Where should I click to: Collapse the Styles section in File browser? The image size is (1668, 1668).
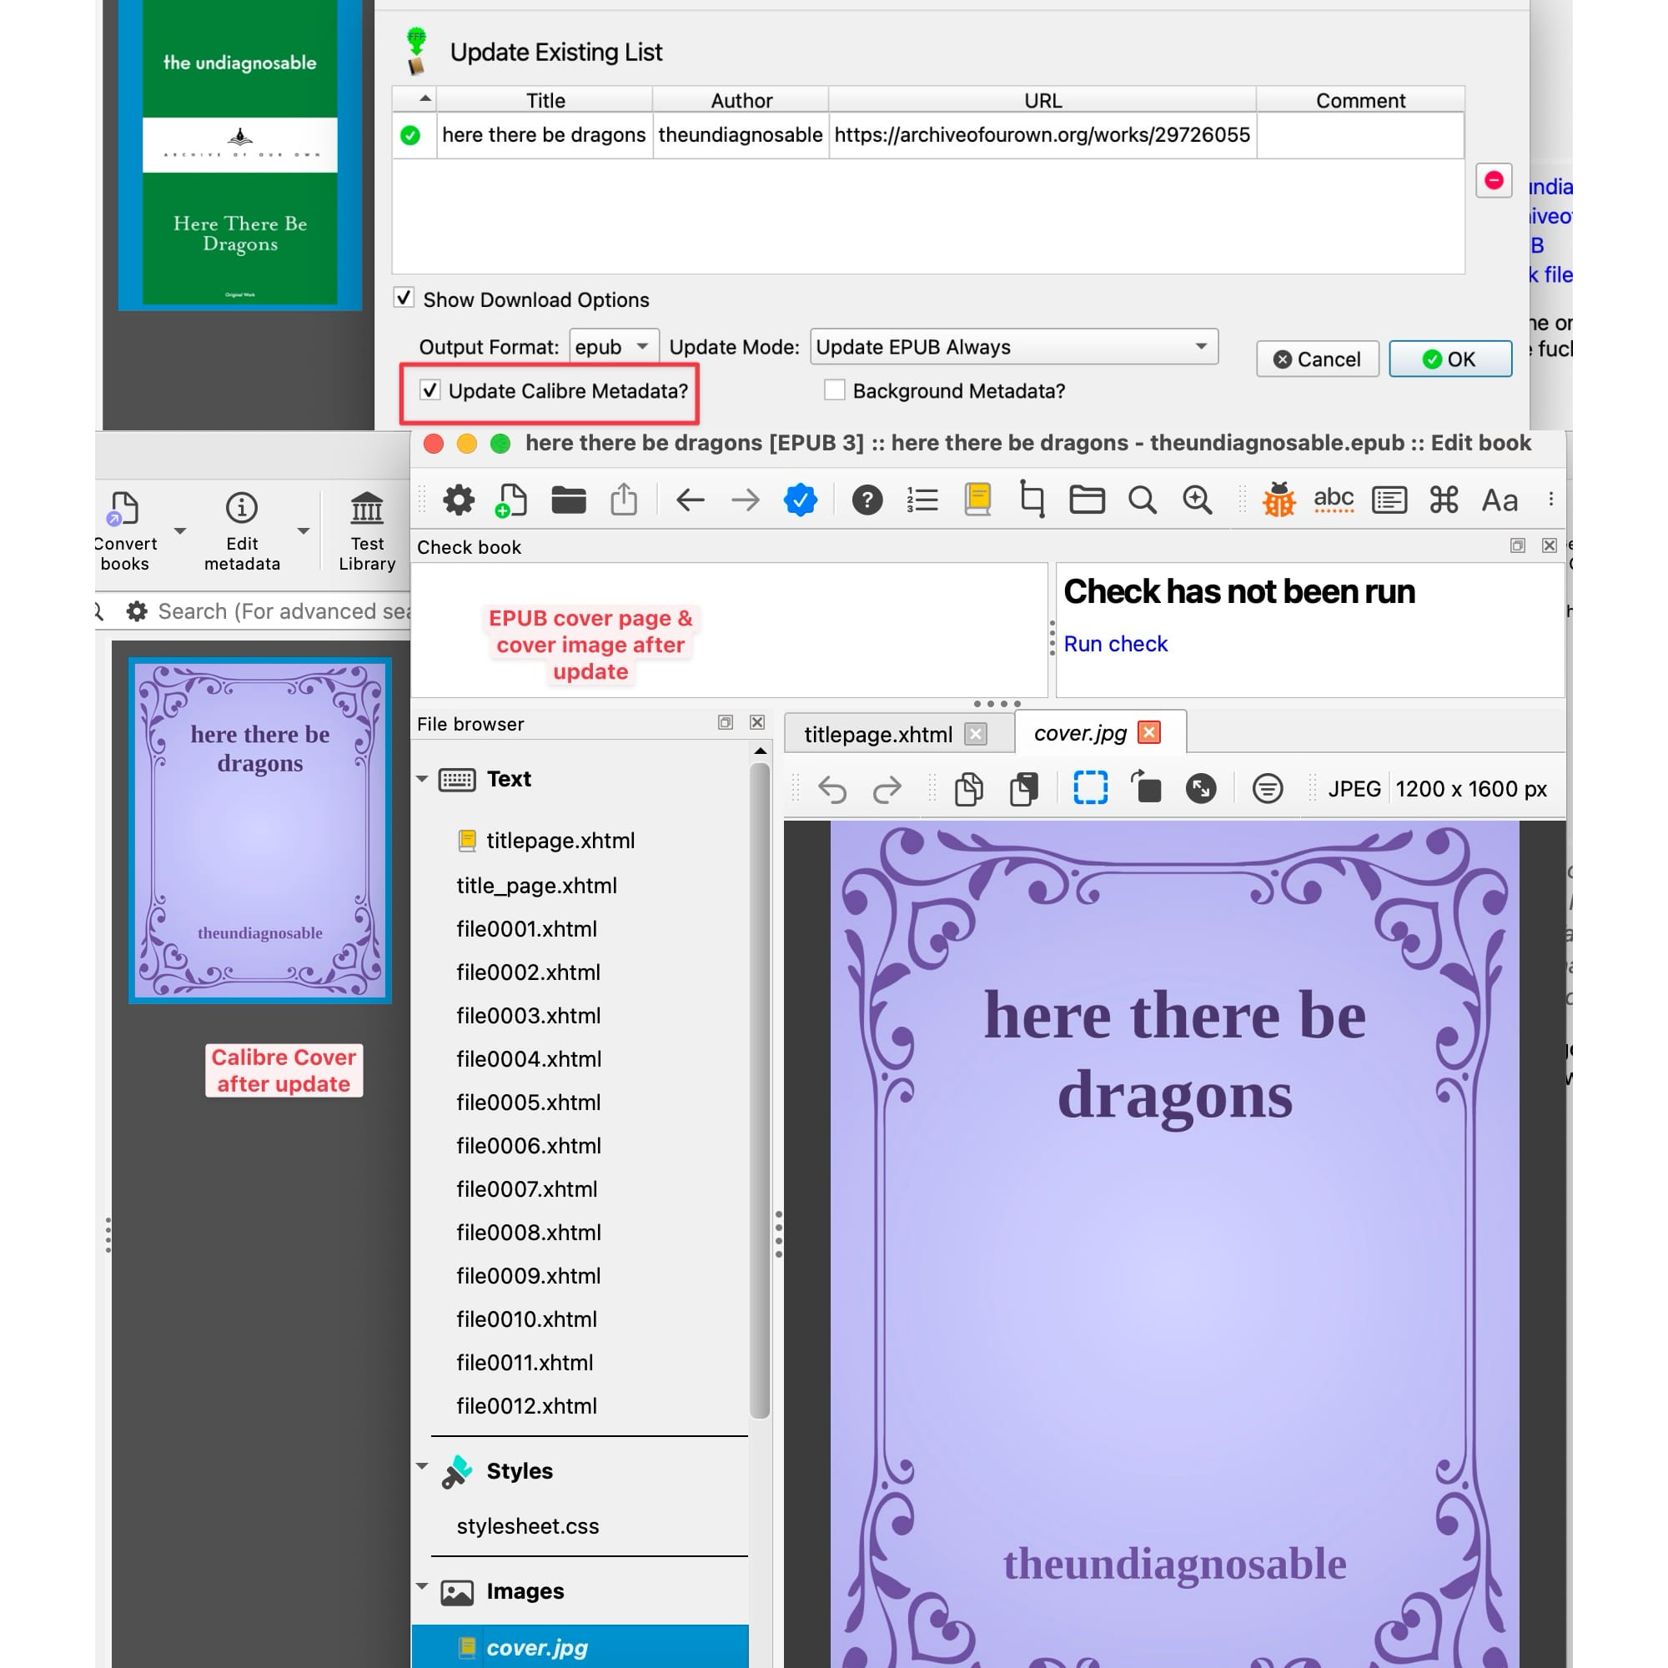(422, 1466)
